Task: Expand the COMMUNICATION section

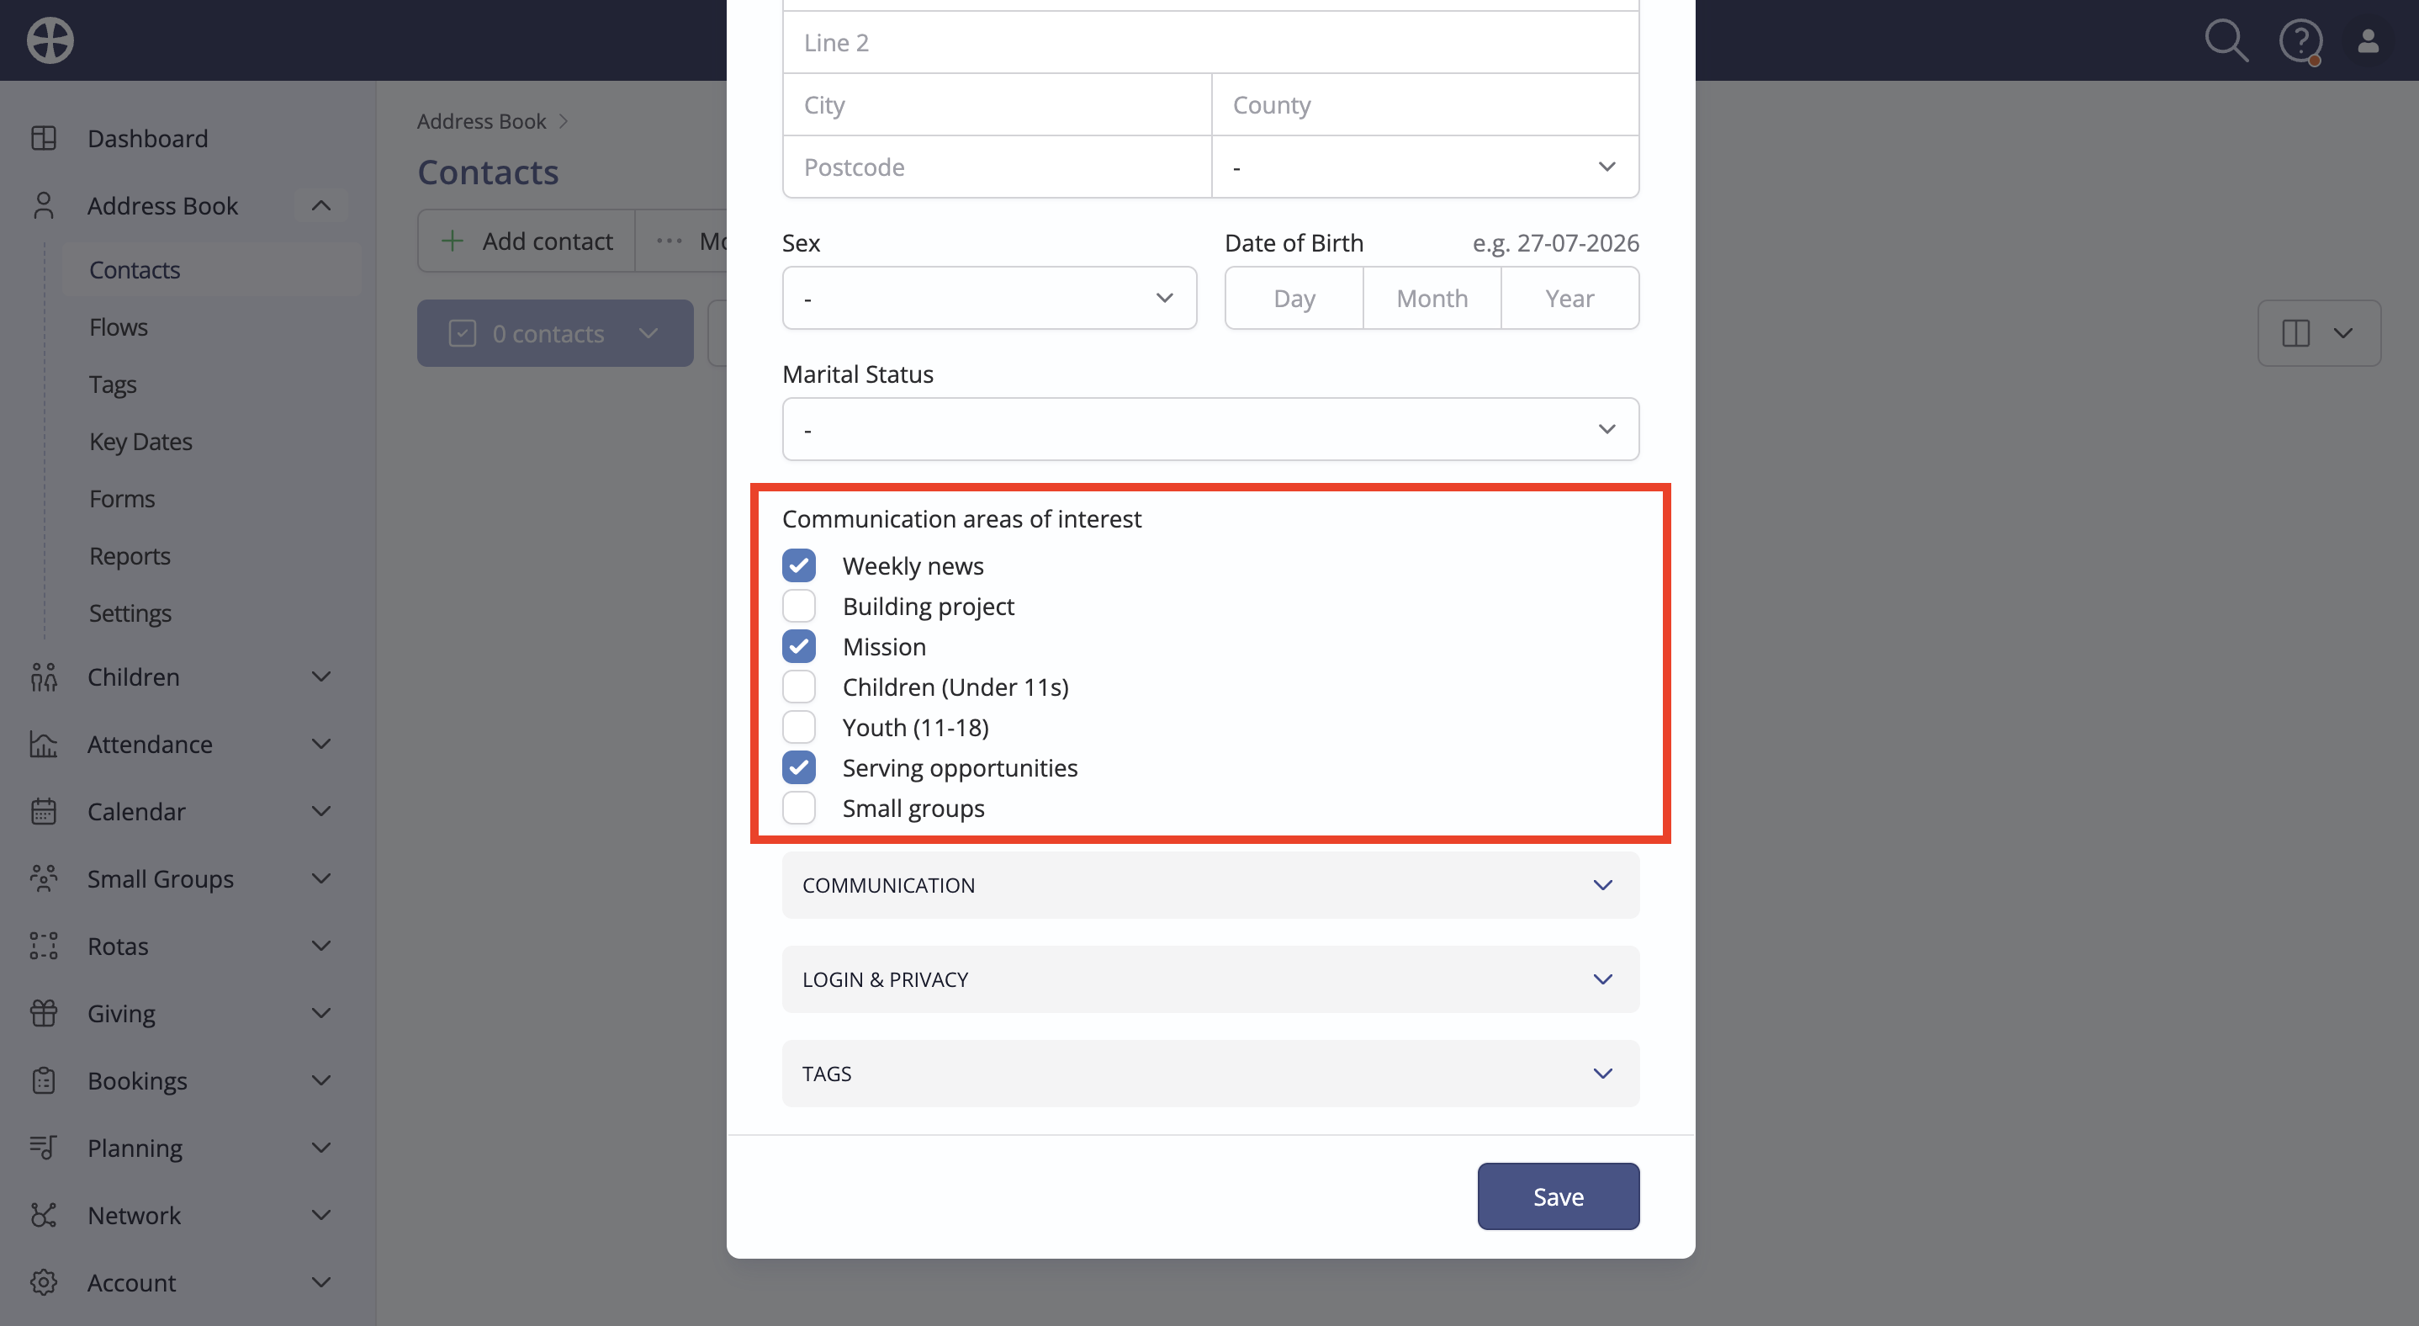Action: 1210,884
